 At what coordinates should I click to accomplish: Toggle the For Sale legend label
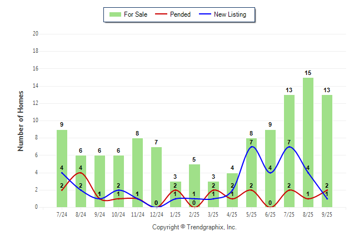136,14
